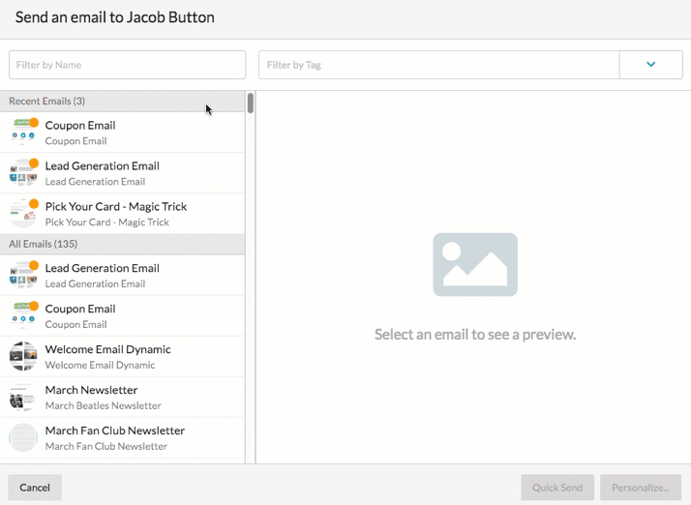The height and width of the screenshot is (505, 691).
Task: Open the tag filter dropdown arrow
Action: coord(650,65)
